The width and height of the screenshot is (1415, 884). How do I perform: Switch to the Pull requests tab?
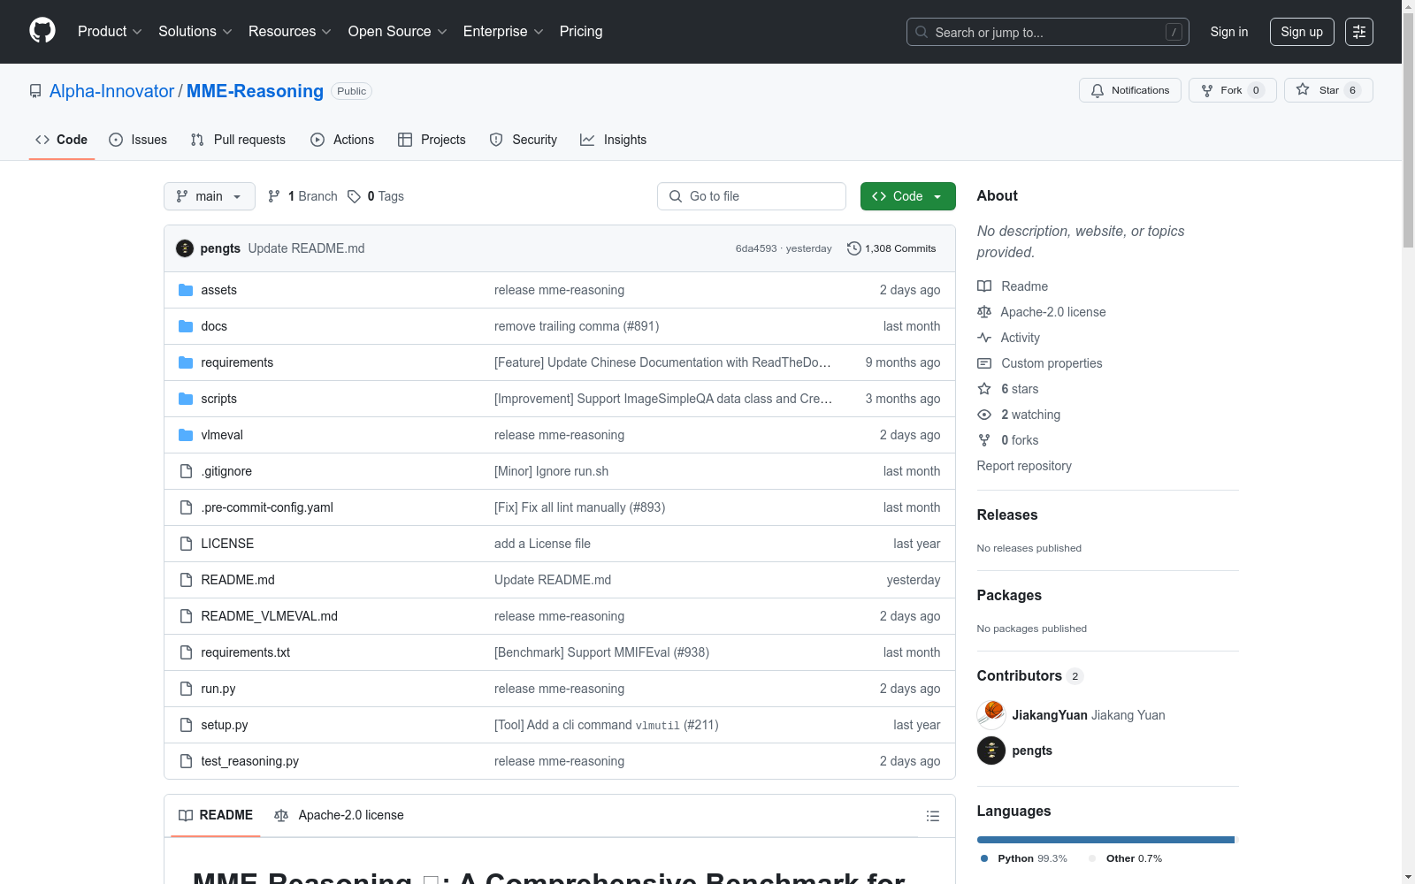coord(238,140)
